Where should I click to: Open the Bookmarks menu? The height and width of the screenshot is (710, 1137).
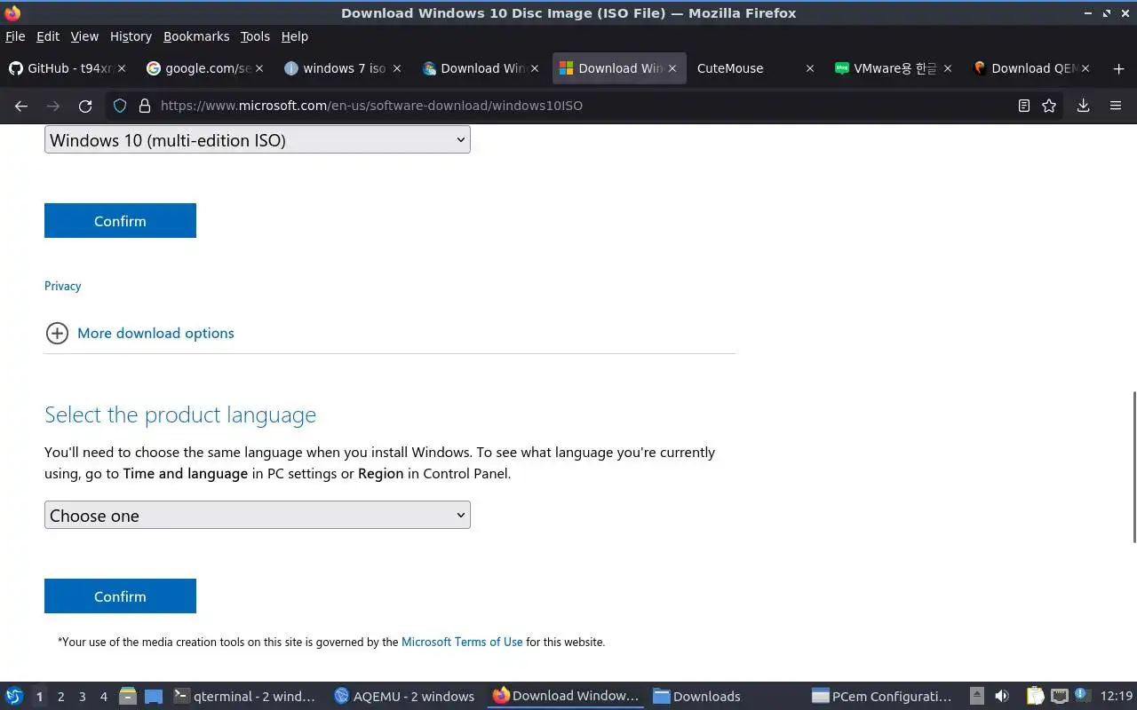click(x=196, y=36)
